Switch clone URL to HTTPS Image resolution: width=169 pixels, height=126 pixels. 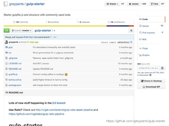pos(156,73)
